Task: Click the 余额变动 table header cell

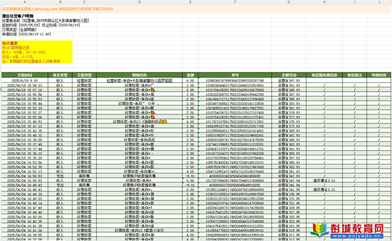Action: pyautogui.click(x=289, y=75)
